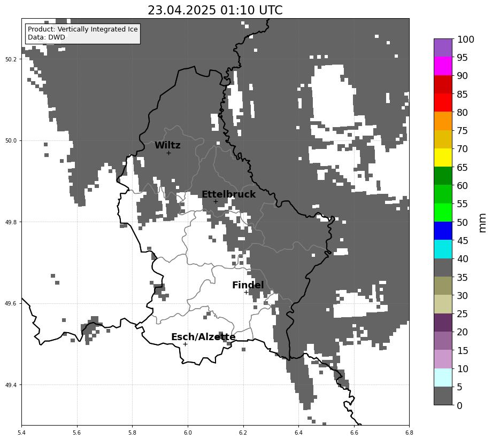
Task: Select the Ettelbruck station label
Action: click(x=228, y=194)
